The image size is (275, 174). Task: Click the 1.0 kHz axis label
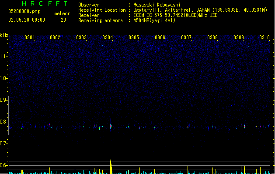tap(3, 78)
